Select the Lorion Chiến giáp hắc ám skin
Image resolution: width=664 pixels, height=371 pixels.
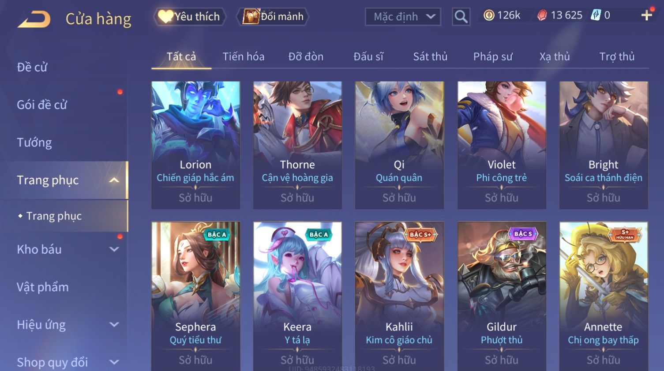click(195, 145)
